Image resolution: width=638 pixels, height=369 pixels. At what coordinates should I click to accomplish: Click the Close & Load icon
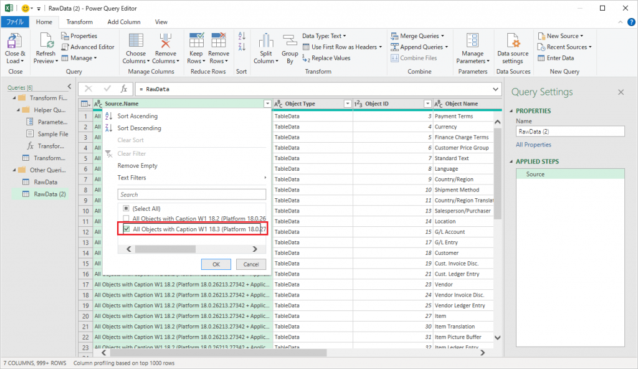click(15, 41)
